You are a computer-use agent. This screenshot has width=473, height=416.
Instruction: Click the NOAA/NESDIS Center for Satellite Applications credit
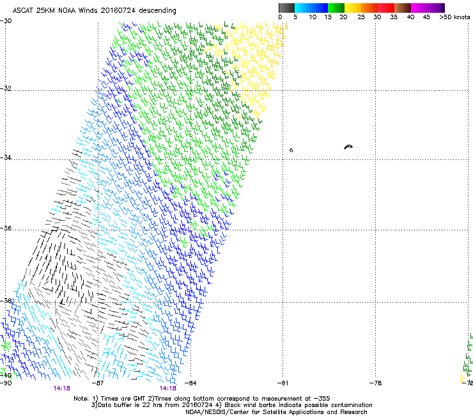coord(276,412)
